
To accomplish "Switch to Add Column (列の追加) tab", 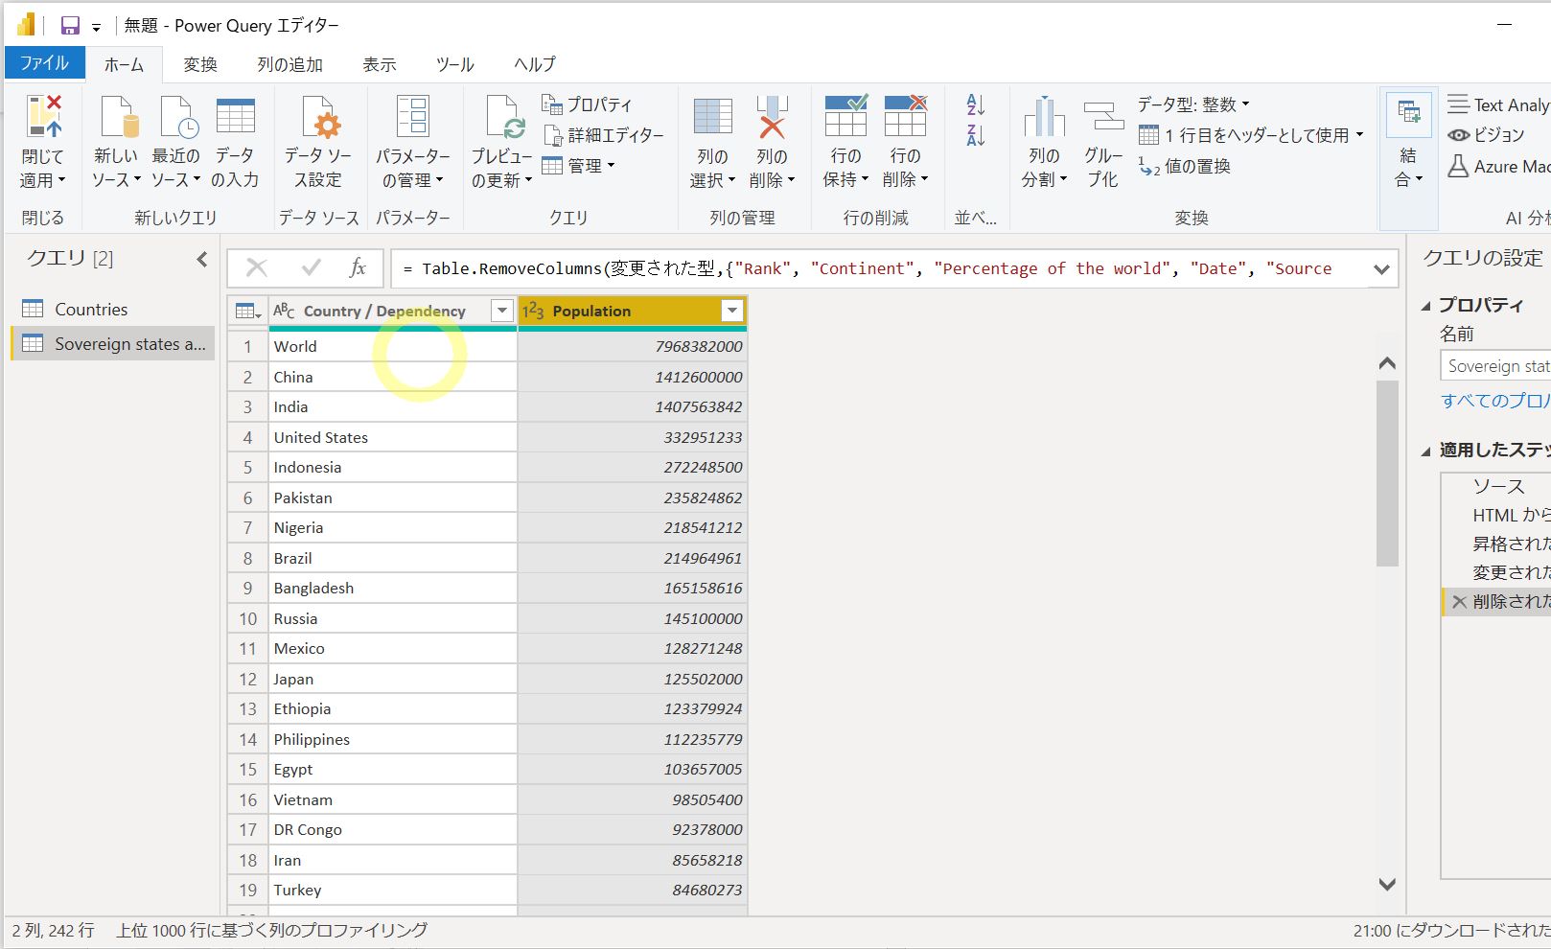I will click(x=289, y=64).
